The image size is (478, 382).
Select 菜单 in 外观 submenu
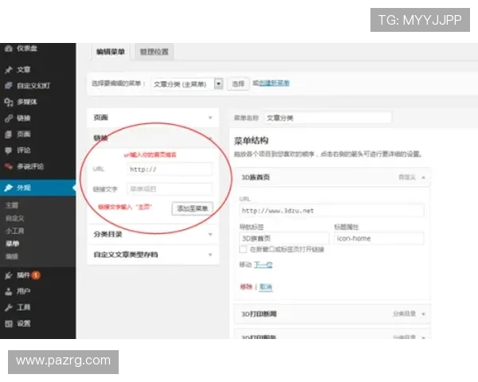[12, 244]
